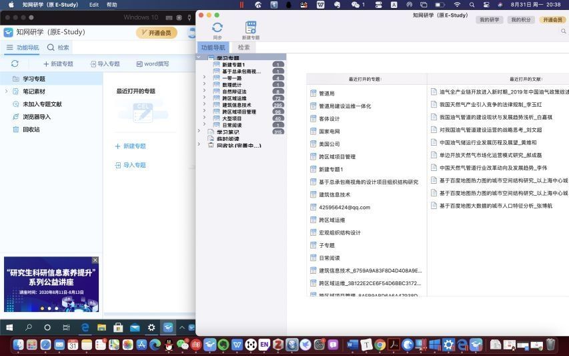Click 新建专题 in the Windows app toolbar
This screenshot has width=569, height=356.
tap(58, 64)
